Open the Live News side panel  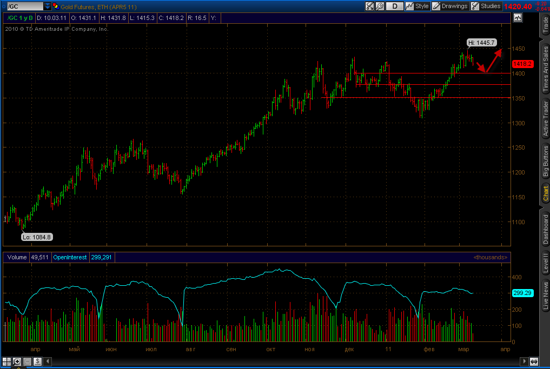click(546, 296)
